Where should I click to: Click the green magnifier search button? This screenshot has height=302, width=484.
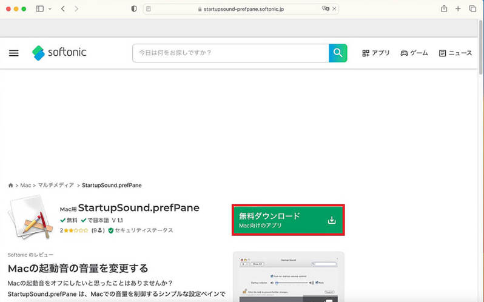click(338, 53)
